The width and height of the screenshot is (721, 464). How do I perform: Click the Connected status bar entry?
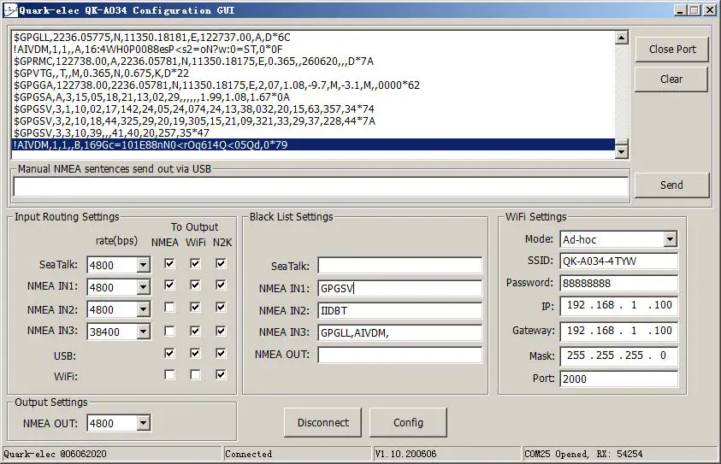coord(248,454)
